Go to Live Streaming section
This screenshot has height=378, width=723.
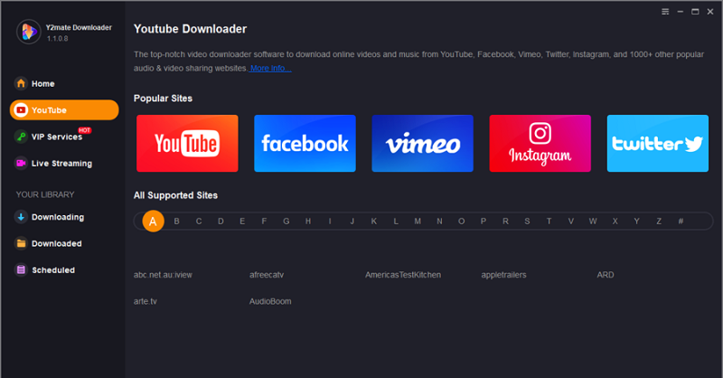(64, 164)
